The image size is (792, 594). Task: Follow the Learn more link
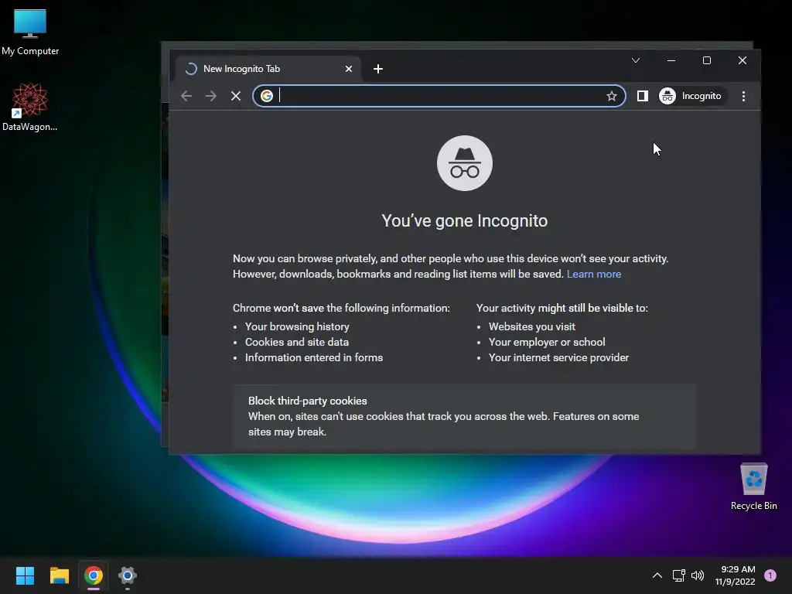(593, 275)
